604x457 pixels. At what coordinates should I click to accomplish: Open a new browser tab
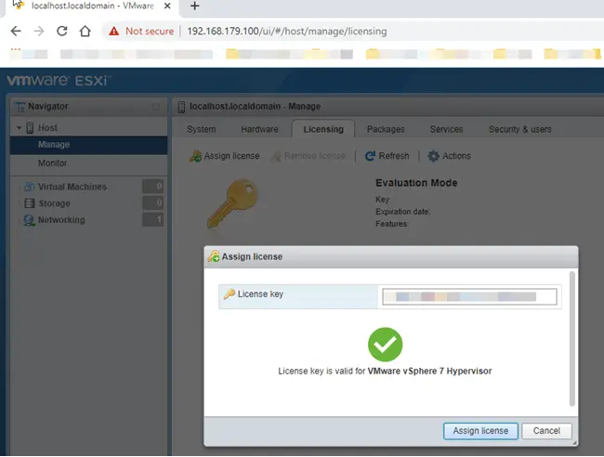(194, 6)
